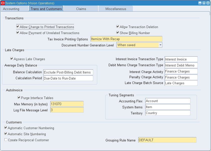Uncheck Allow Payment of Unrelated Transactions
This screenshot has width=211, height=151.
[x=18, y=33]
